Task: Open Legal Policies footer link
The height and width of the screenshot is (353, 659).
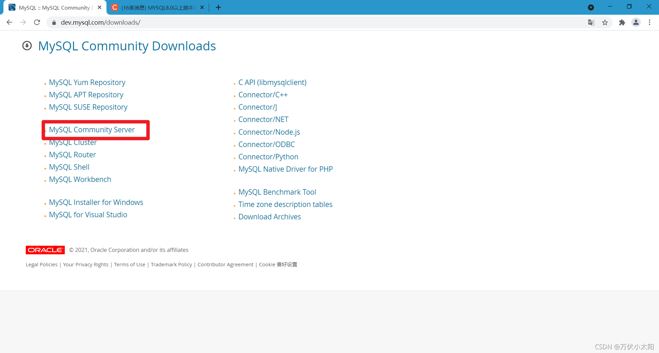Action: (x=42, y=265)
